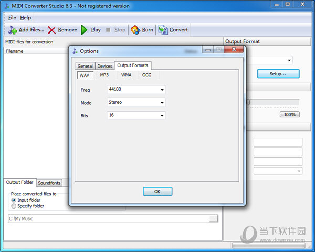Select the Input folder radio button
Image resolution: width=315 pixels, height=252 pixels.
14,200
